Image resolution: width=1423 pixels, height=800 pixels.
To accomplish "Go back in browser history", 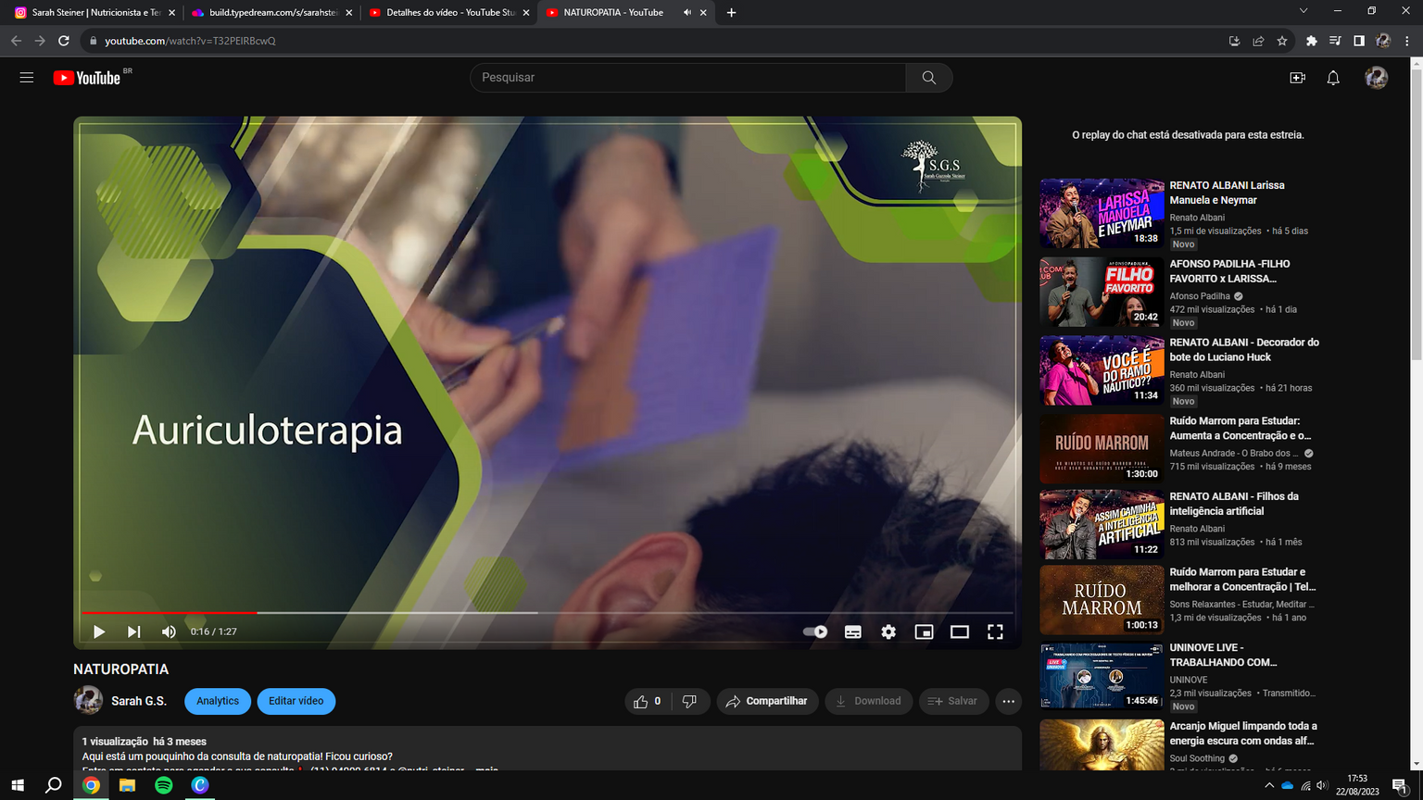I will click(16, 41).
